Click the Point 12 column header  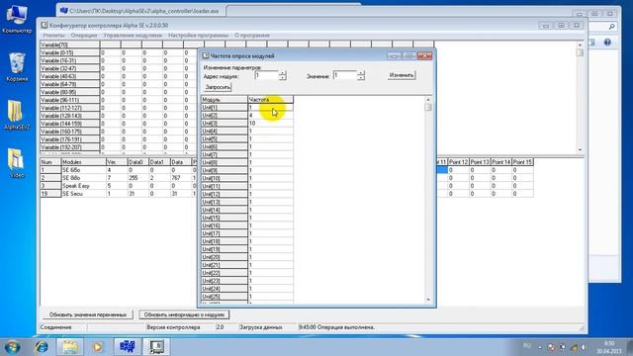click(x=458, y=162)
